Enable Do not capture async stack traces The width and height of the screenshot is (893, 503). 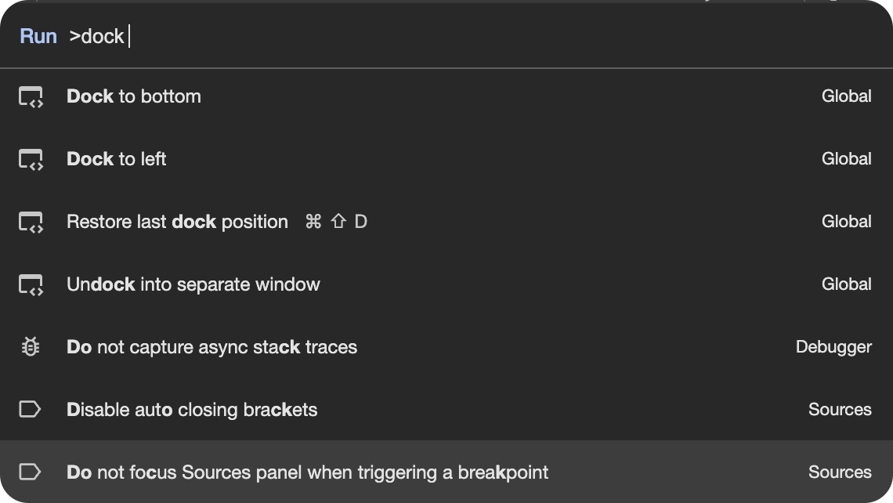pyautogui.click(x=211, y=346)
